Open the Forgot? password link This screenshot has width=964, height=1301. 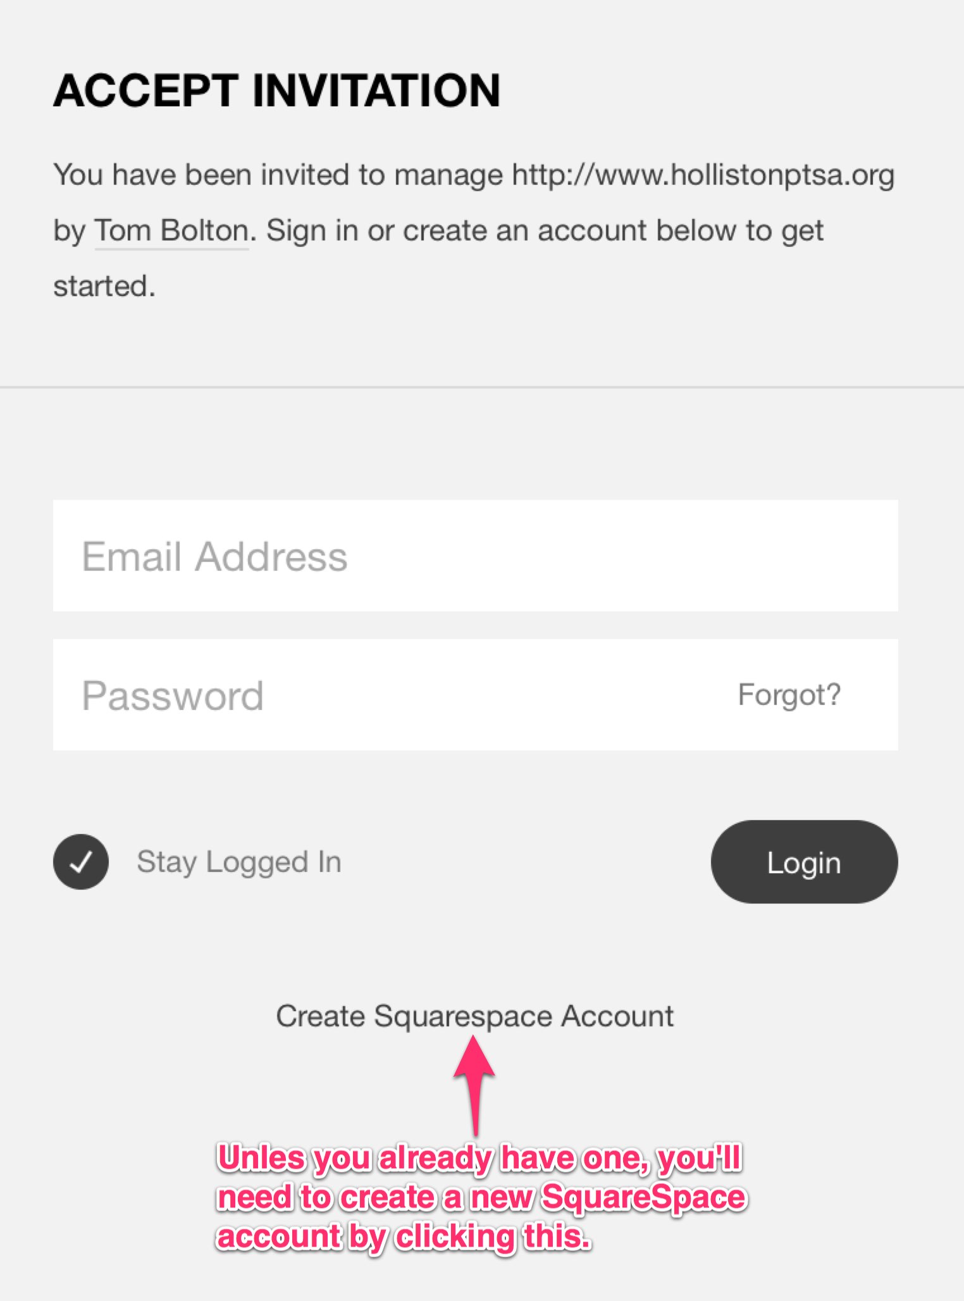coord(789,695)
